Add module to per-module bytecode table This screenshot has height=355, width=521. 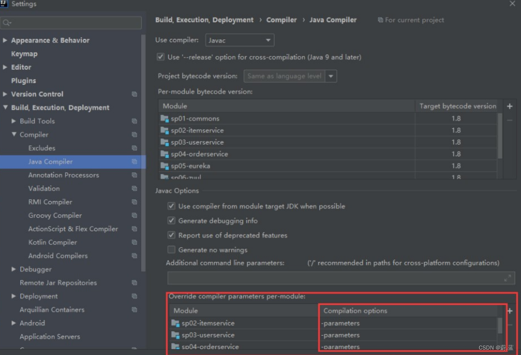click(x=509, y=106)
